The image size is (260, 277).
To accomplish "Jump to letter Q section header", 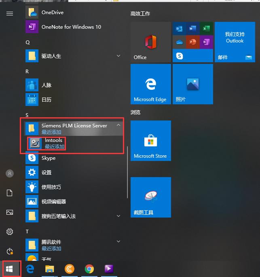I will pyautogui.click(x=27, y=42).
